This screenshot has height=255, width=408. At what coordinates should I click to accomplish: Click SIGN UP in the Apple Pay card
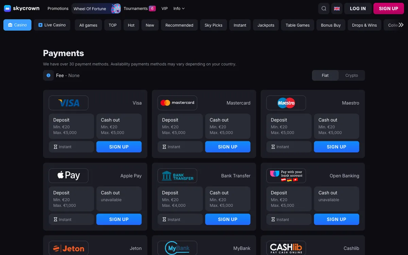tap(119, 220)
